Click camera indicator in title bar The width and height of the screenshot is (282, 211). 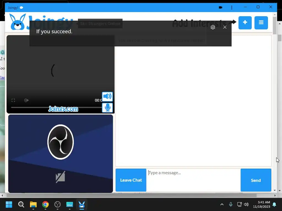pos(221,7)
